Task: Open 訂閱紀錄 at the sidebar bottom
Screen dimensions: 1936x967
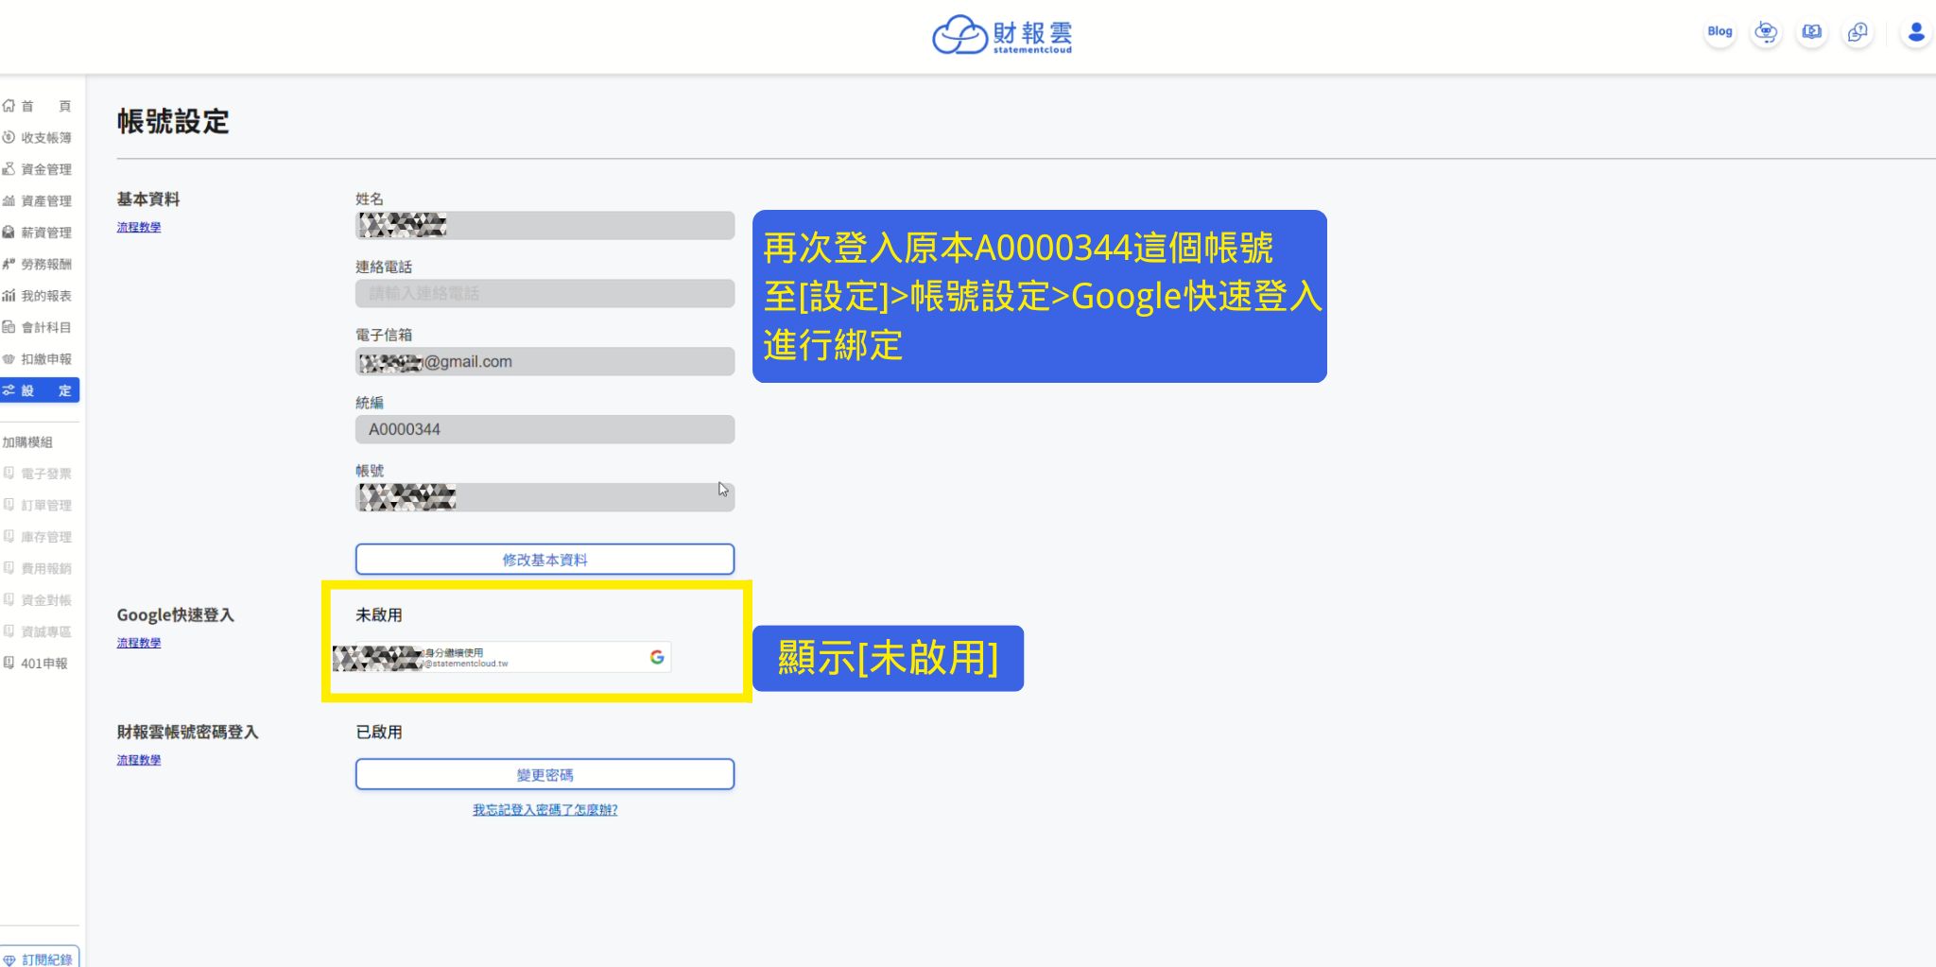Action: pos(39,957)
